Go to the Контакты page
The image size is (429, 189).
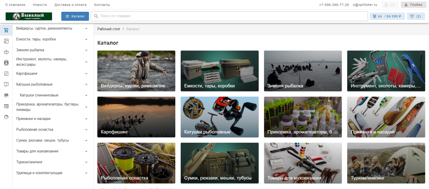(x=102, y=5)
